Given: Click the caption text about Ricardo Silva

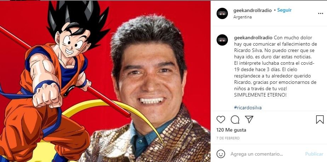Looking at the screenshot, I should (x=275, y=66).
